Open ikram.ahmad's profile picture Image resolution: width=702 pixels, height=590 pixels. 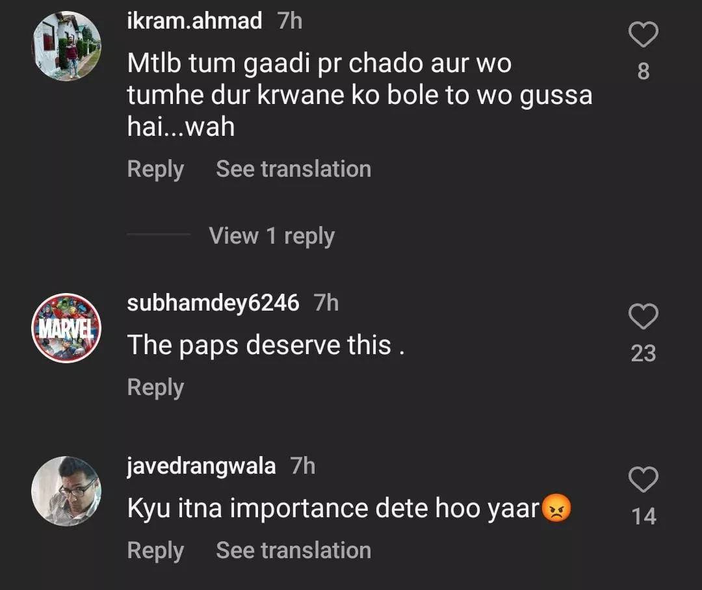click(x=67, y=46)
